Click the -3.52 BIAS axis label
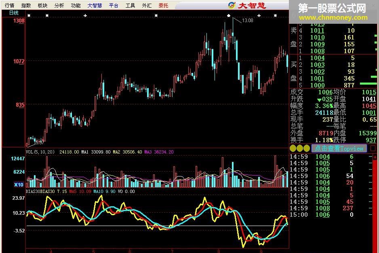This screenshot has height=253, width=379. 19,230
